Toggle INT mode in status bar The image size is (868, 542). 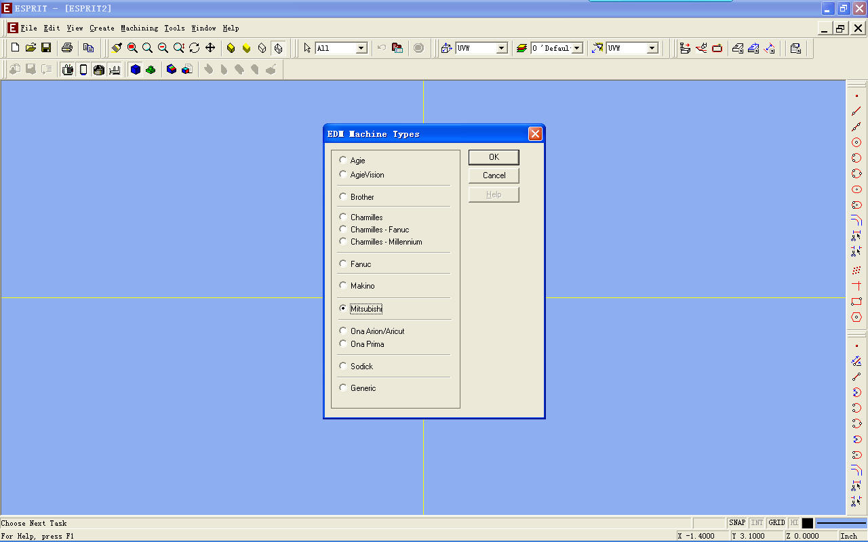tap(757, 523)
